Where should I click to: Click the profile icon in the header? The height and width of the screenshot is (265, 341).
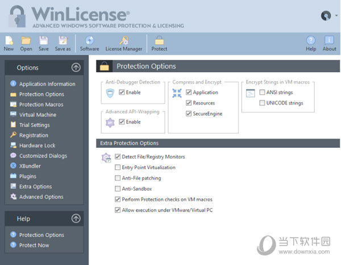click(x=326, y=16)
